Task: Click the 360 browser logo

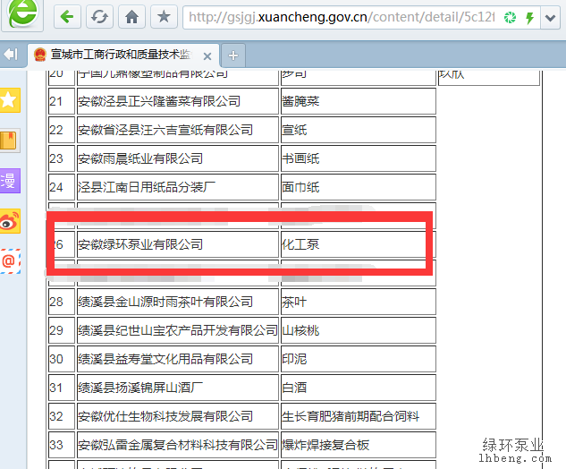Action: click(23, 17)
